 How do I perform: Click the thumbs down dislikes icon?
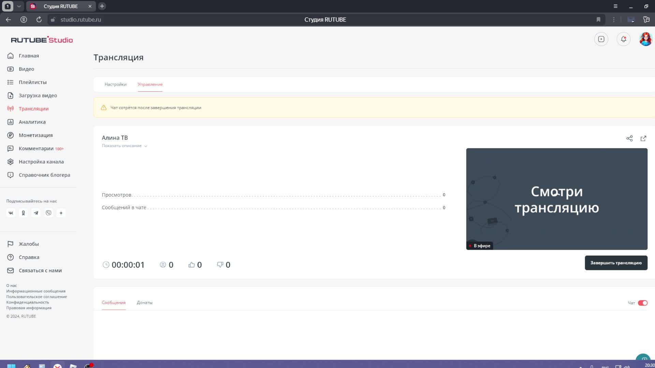pyautogui.click(x=220, y=265)
